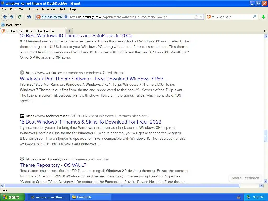Select the windows xp red theme tab

pos(33,31)
